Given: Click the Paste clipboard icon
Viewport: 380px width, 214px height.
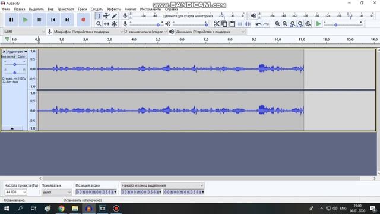Looking at the screenshot, I should 232,24.
